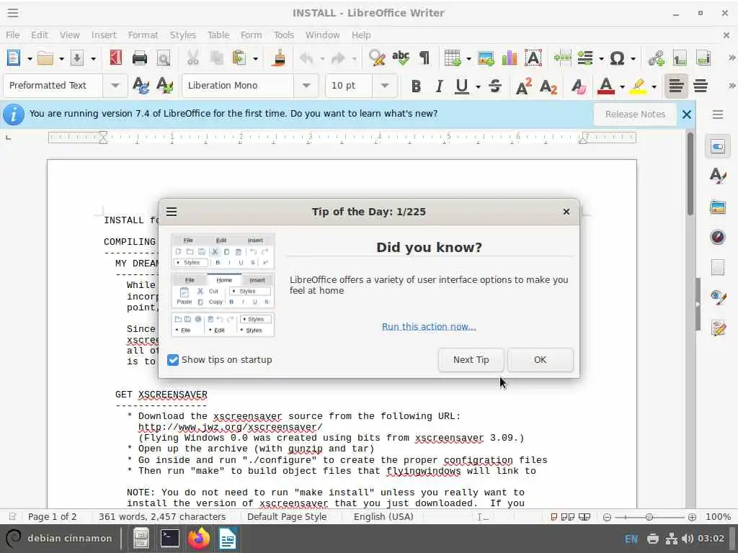Click the Print icon
The width and height of the screenshot is (738, 553).
pos(139,58)
